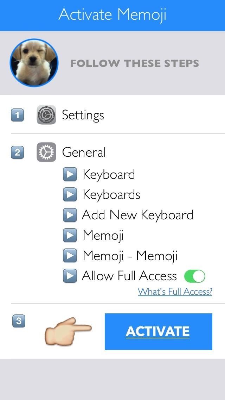Click the pointing hand emoji

(x=68, y=331)
